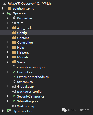The image size is (93, 115).
Task: Select the compilerconfig.json file name
Action: pos(32,67)
